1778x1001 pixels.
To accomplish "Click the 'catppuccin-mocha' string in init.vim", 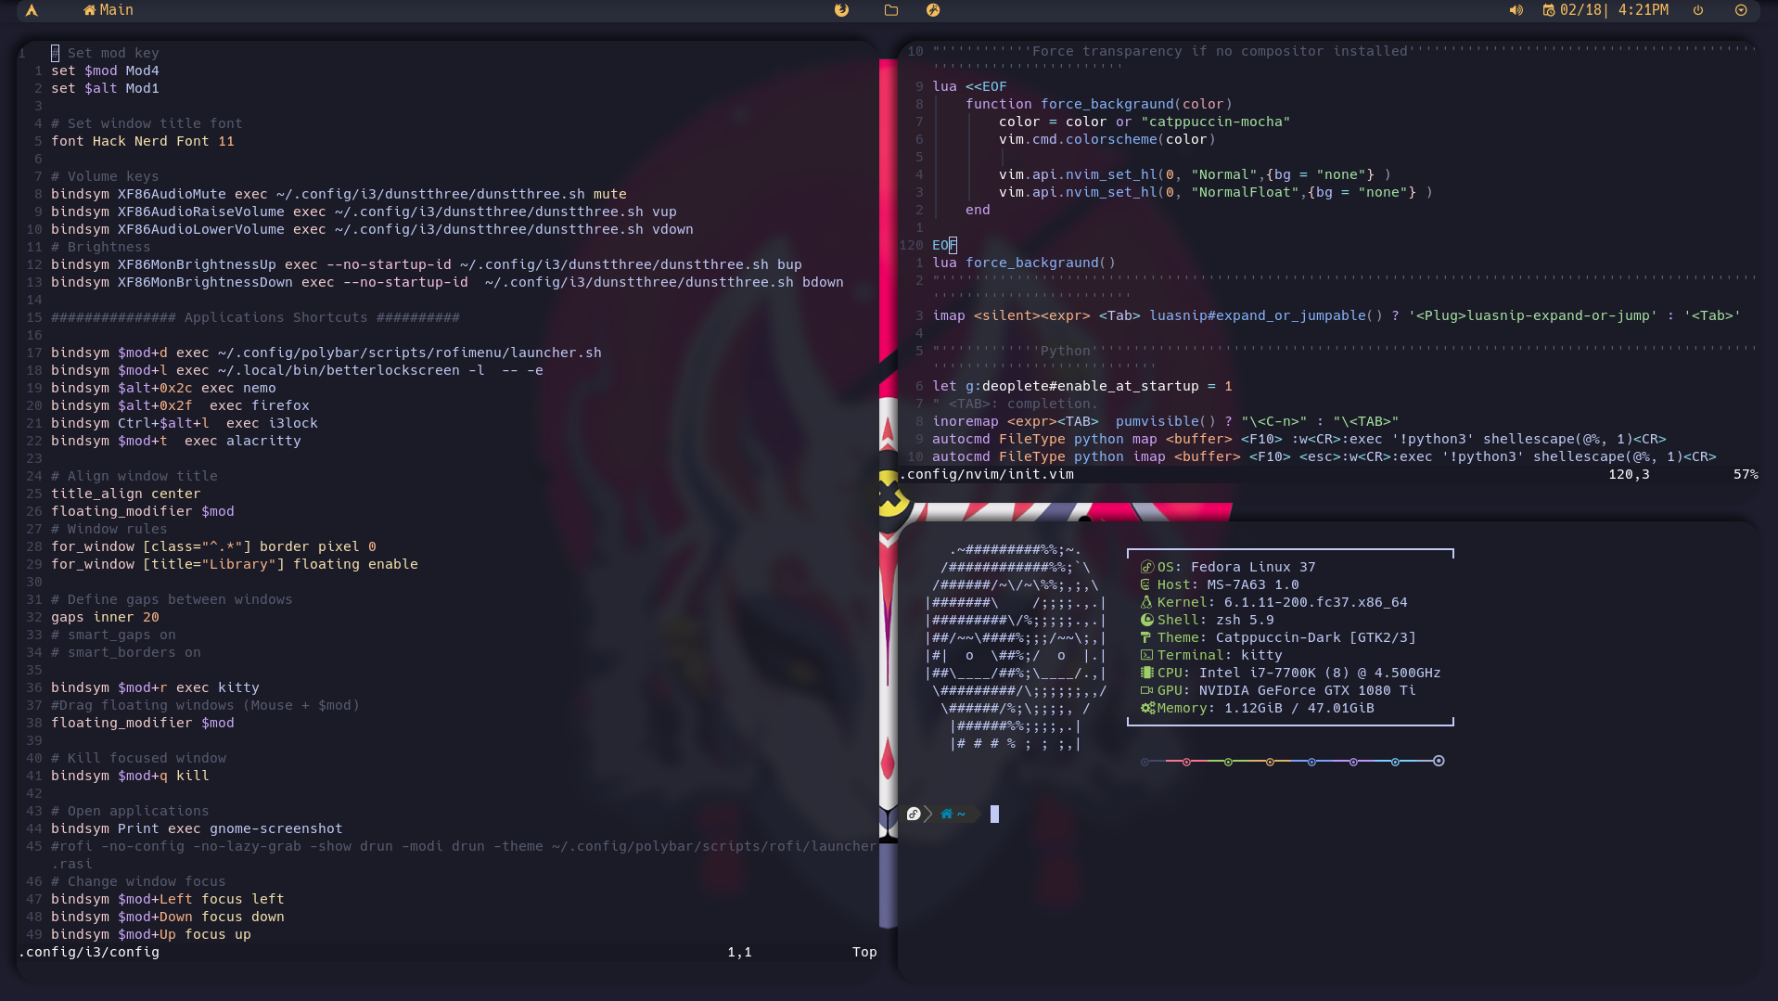I will click(1216, 122).
